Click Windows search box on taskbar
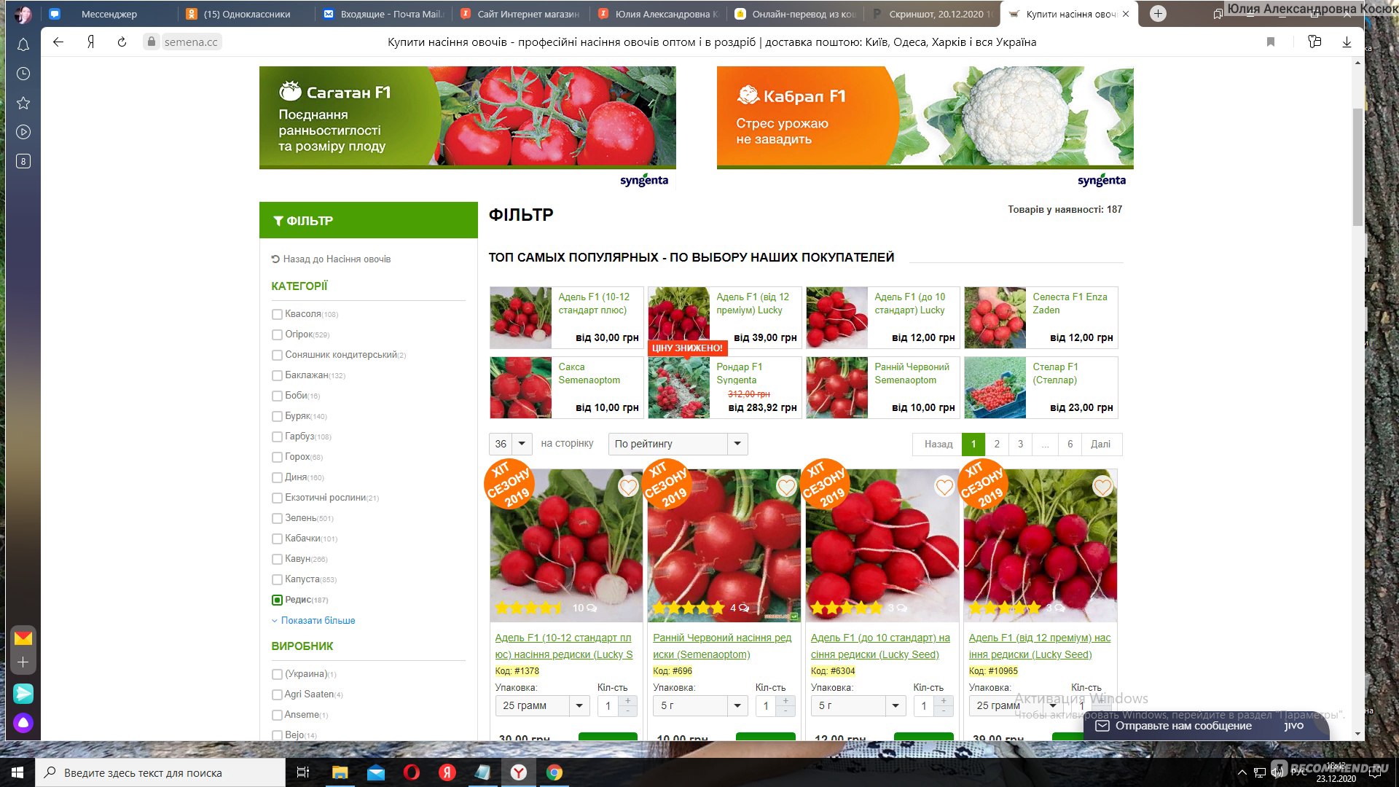The height and width of the screenshot is (787, 1399). pos(160,772)
